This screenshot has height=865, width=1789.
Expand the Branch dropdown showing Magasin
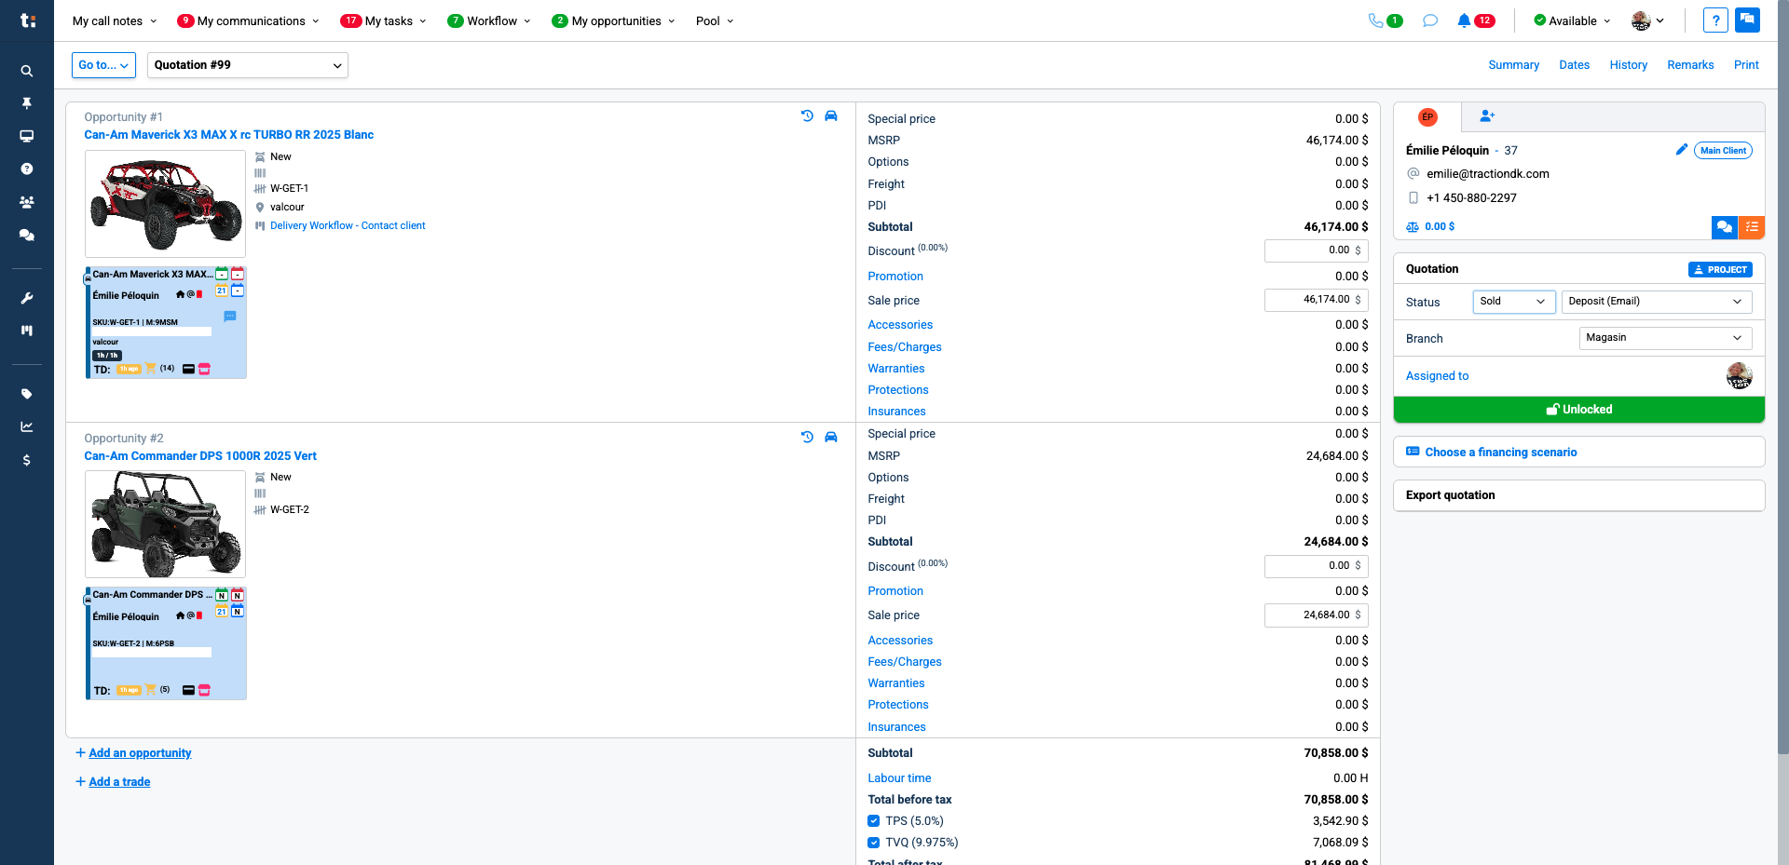click(x=1664, y=338)
